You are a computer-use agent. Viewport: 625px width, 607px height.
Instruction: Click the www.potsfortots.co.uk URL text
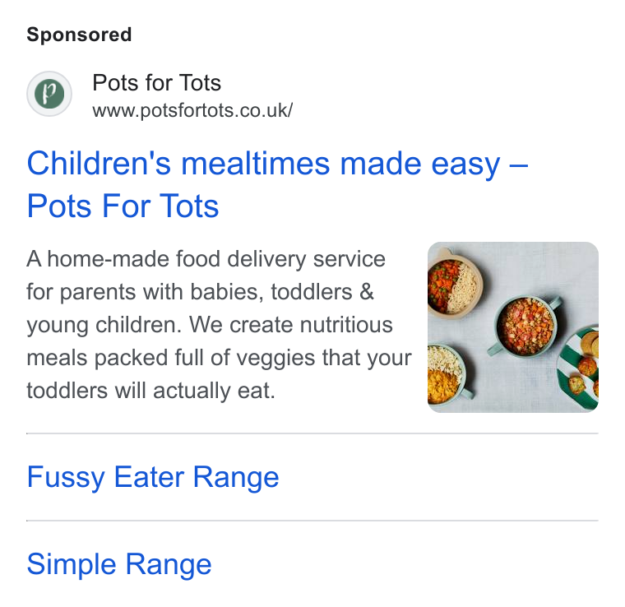coord(192,110)
